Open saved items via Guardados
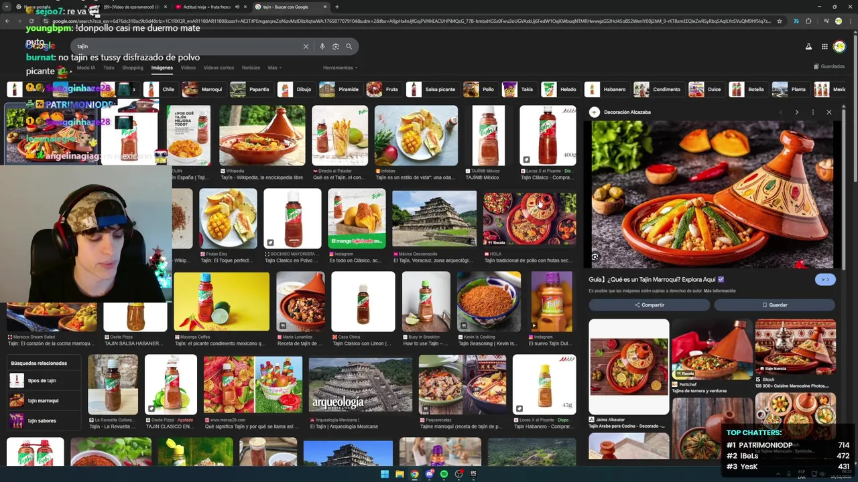The width and height of the screenshot is (858, 482). 829,66
